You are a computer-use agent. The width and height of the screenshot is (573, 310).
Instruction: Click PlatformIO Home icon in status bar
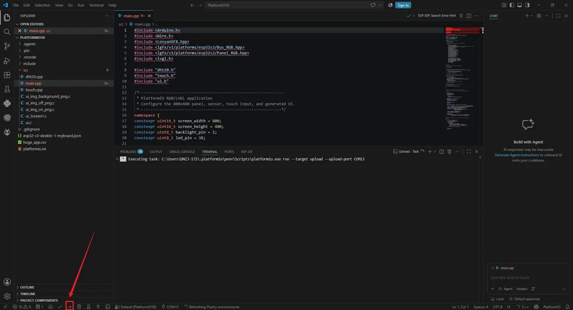tap(50, 307)
